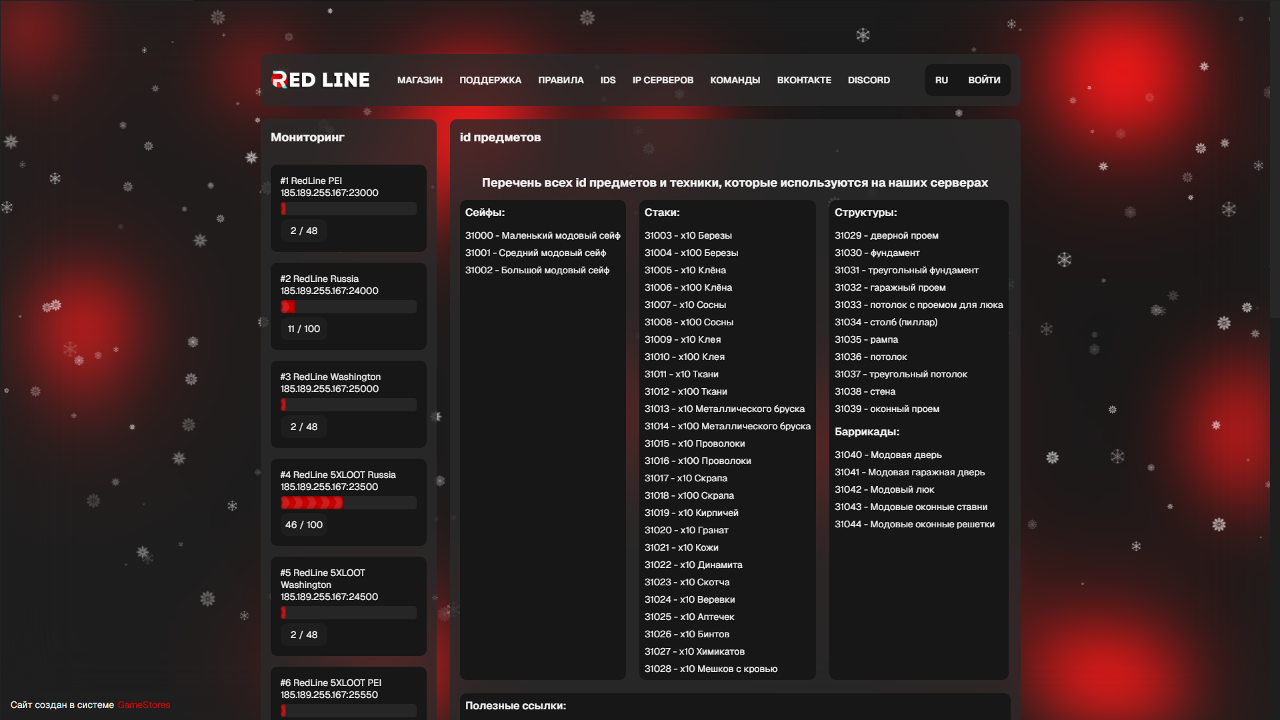Click the 2 / 48 badge on #5 RedLine 5XLOOT Washington
1280x720 pixels.
[303, 635]
